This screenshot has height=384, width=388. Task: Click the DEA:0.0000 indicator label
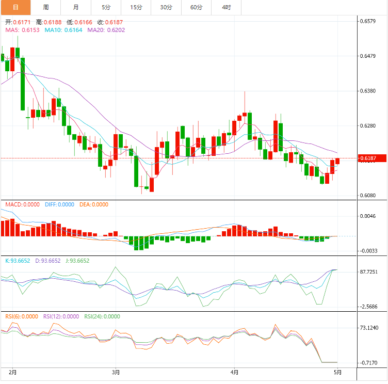94,204
